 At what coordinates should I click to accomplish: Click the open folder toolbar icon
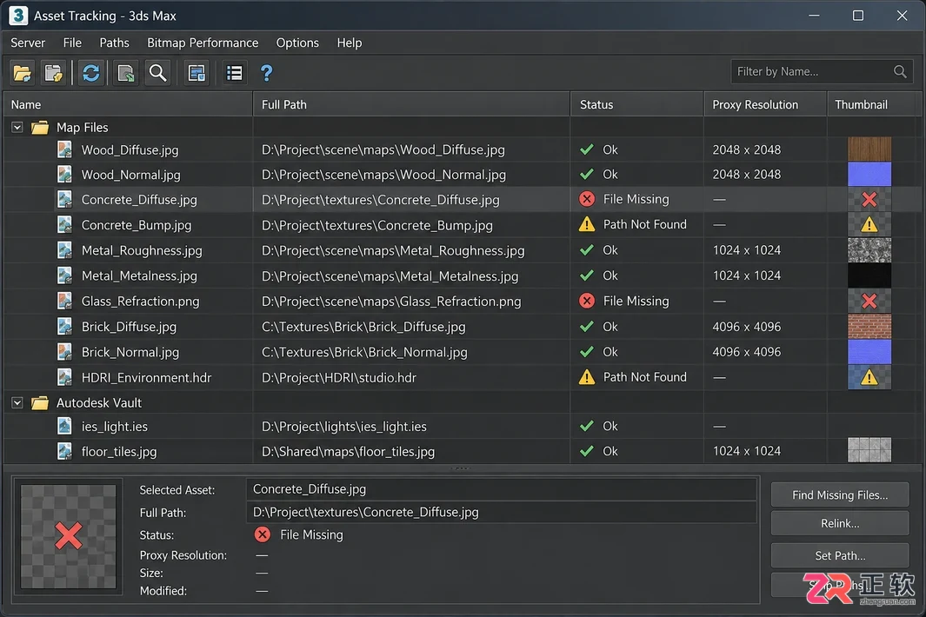pyautogui.click(x=23, y=73)
